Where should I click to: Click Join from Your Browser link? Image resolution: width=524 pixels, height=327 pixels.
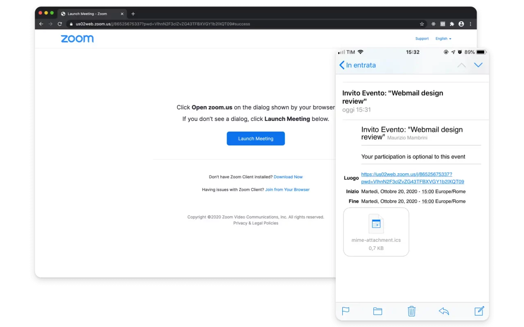pos(287,190)
